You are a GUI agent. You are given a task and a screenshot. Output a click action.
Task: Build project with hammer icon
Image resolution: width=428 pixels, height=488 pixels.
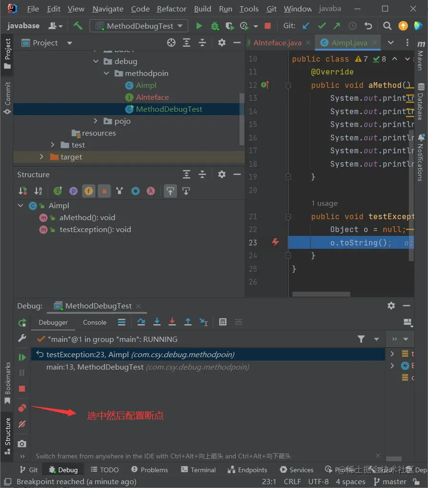(x=78, y=25)
